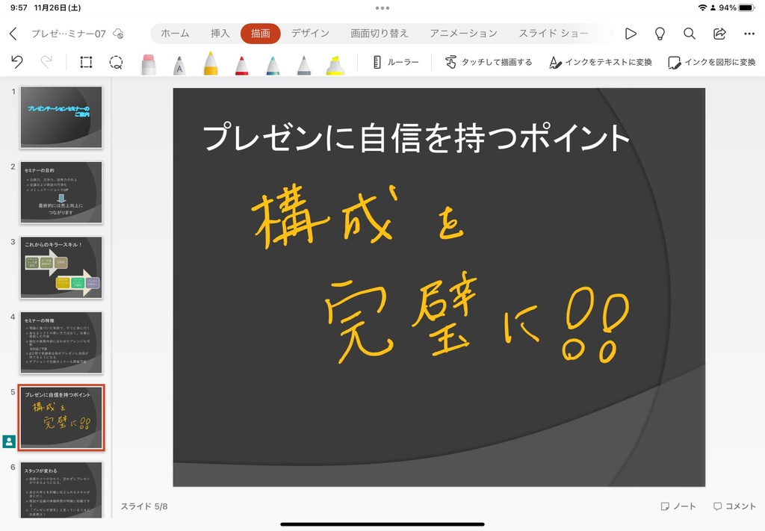Switch to the アニメーション tab
This screenshot has width=765, height=531.
coord(463,33)
